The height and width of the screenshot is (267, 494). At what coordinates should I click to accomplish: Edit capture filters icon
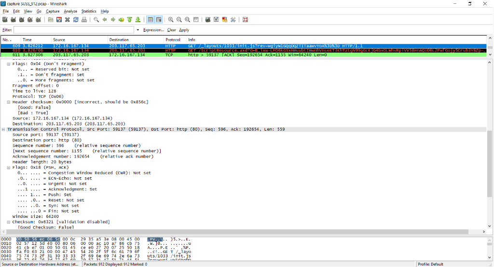[208, 20]
